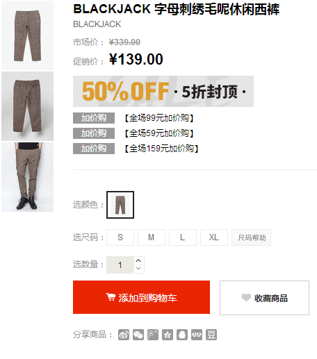Viewport: 317px width, 359px height.
Task: Increase quantity with up arrow
Action: [138, 261]
